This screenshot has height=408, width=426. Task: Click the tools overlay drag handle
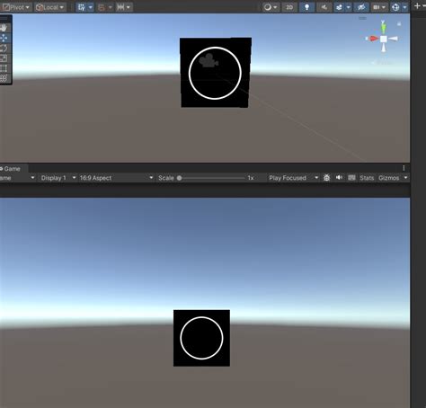[x=4, y=19]
